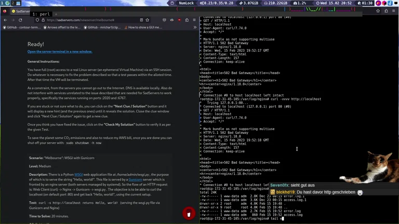Click the small window icon before NumLock
The height and width of the screenshot is (224, 399).
click(x=172, y=3)
